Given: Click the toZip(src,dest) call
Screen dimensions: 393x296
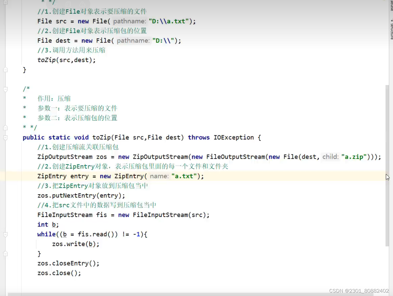Looking at the screenshot, I should point(66,60).
